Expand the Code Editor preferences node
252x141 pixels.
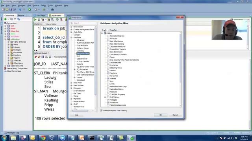coord(71,32)
